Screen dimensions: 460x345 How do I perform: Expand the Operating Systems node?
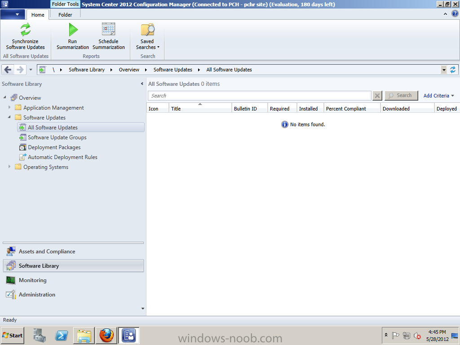click(9, 167)
